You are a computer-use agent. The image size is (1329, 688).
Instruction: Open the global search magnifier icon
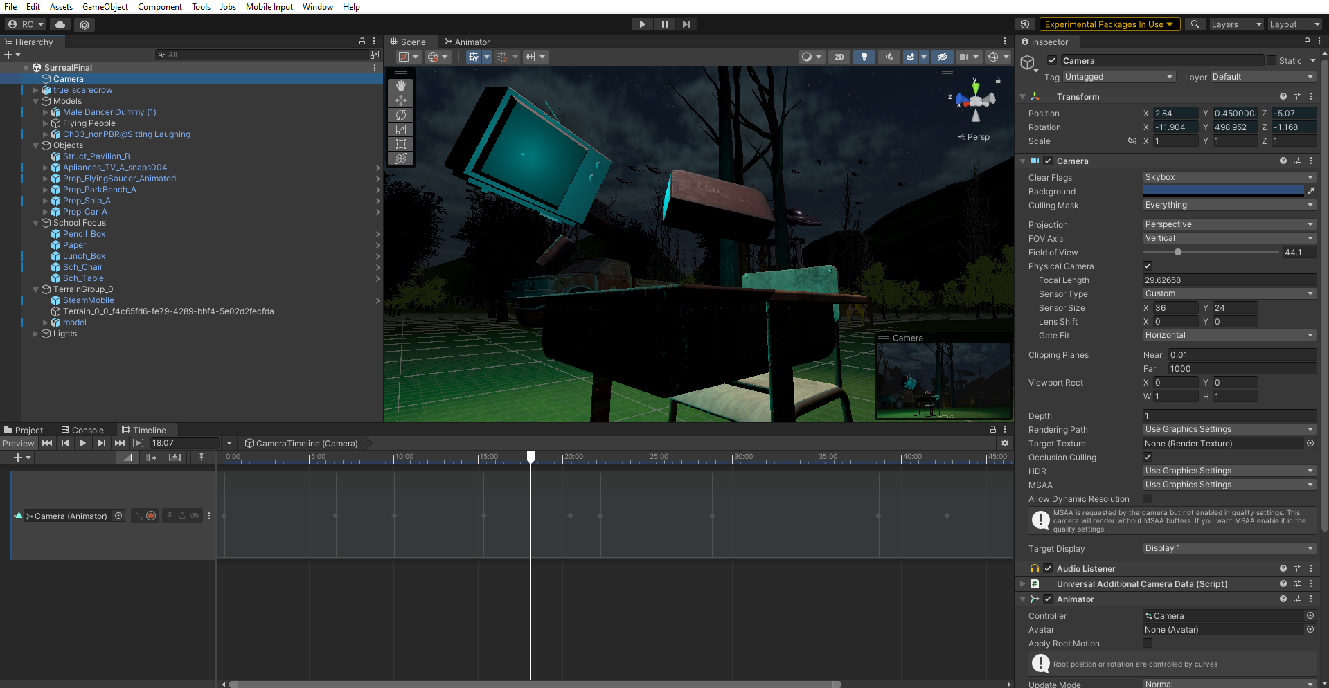1195,24
